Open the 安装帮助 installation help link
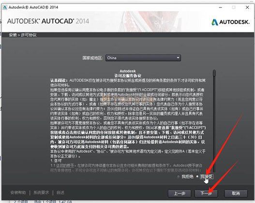The height and width of the screenshot is (203, 255). click(x=18, y=192)
